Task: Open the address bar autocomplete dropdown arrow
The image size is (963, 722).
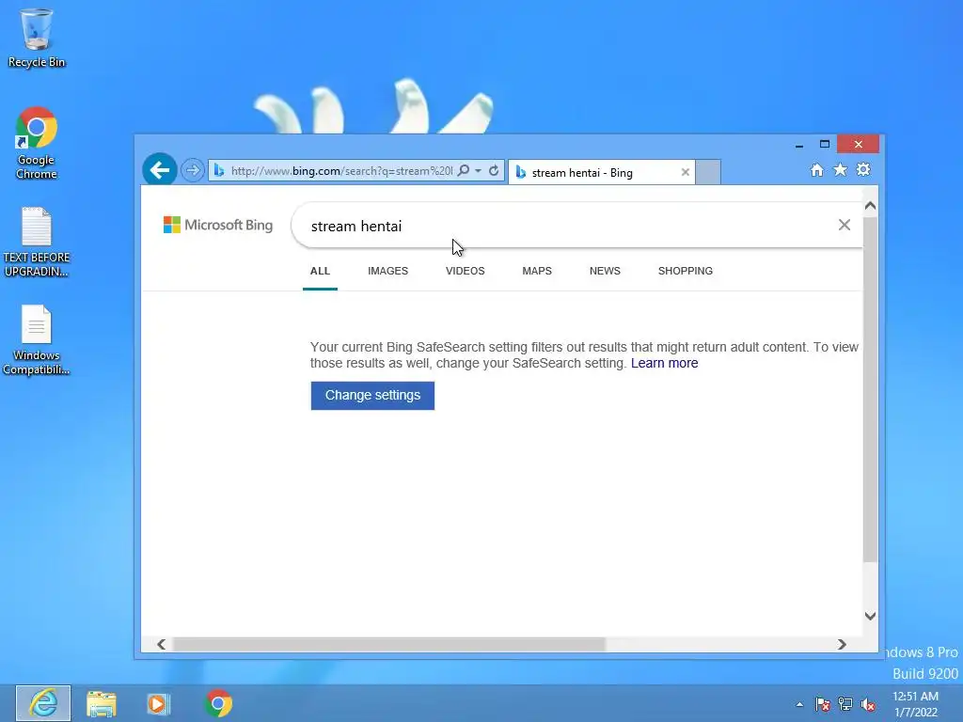Action: (x=478, y=171)
